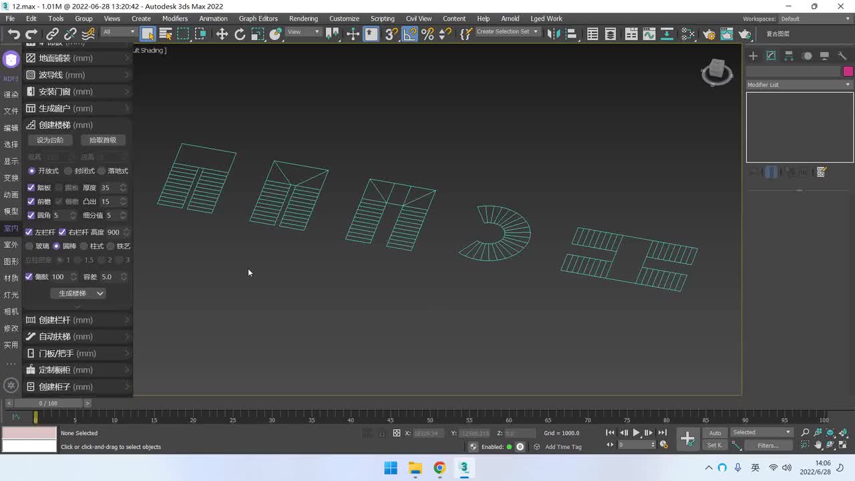Switch to the Modify panel tab
The height and width of the screenshot is (481, 855).
coord(771,56)
